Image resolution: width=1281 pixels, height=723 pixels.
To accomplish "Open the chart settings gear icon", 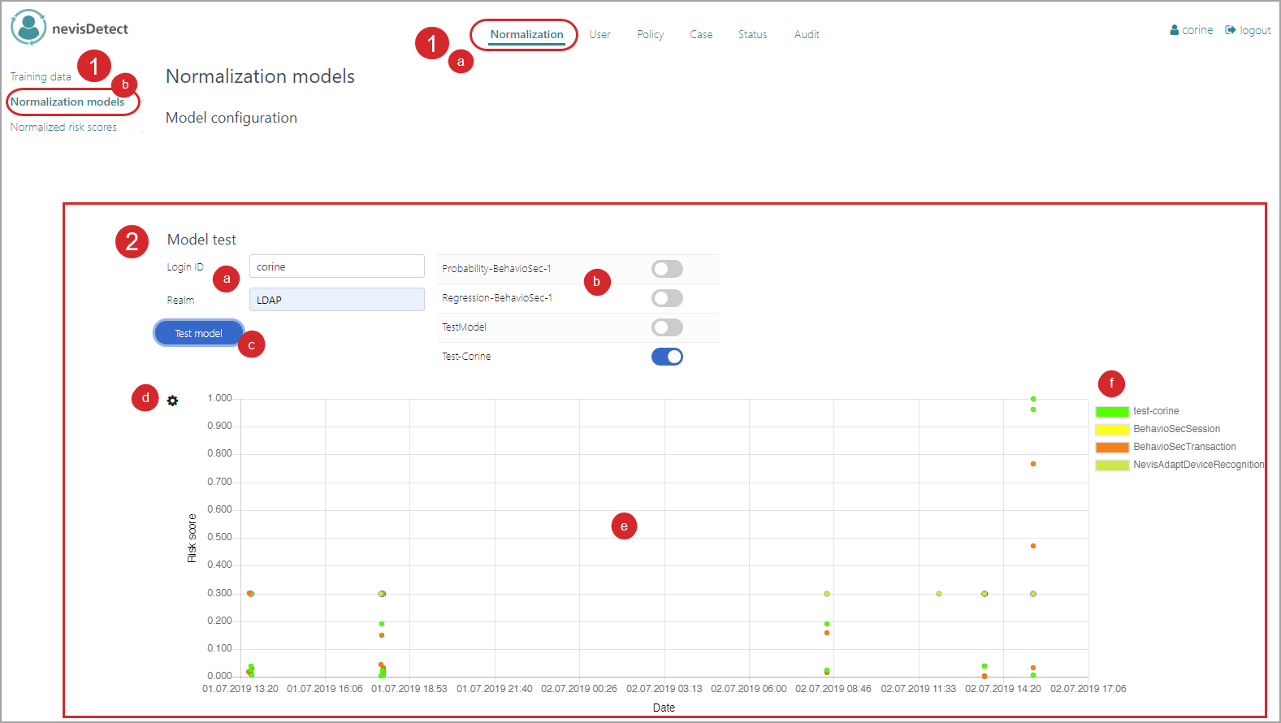I will point(172,400).
